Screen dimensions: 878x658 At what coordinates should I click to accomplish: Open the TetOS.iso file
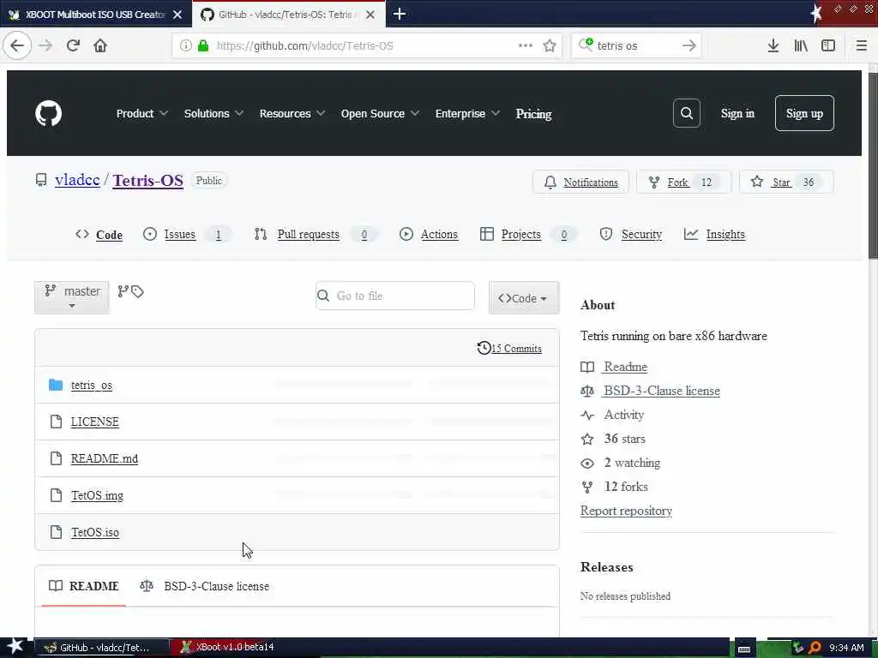point(95,532)
